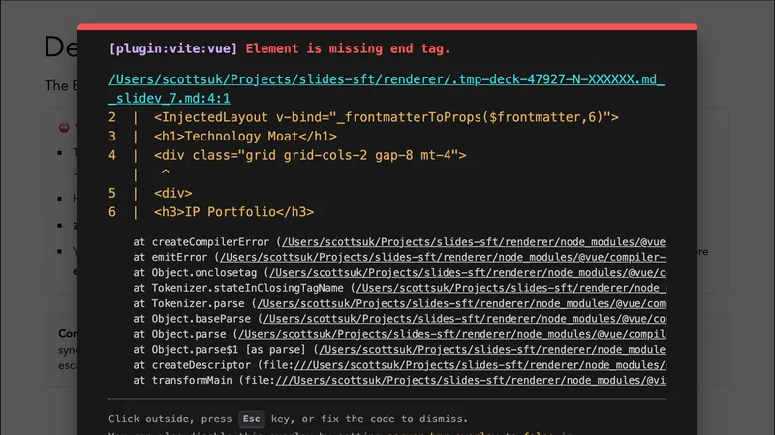This screenshot has width=775, height=435.
Task: Click the 'Element is missing end tag.' message
Action: [348, 48]
